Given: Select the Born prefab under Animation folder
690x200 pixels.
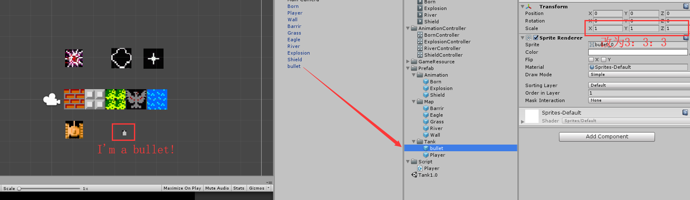Looking at the screenshot, I should (x=435, y=82).
